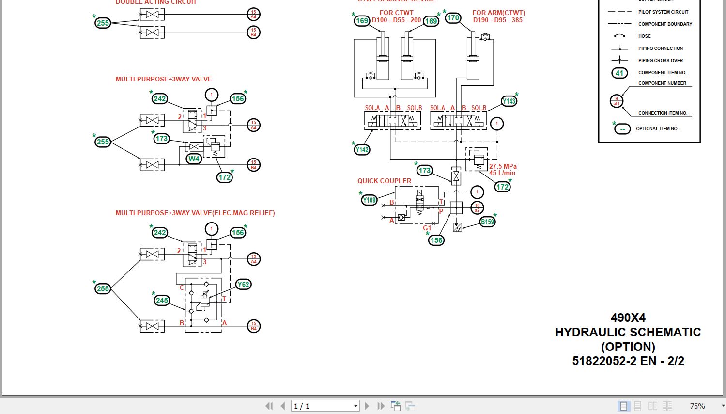
Task: Click component tag Y62
Action: click(243, 284)
